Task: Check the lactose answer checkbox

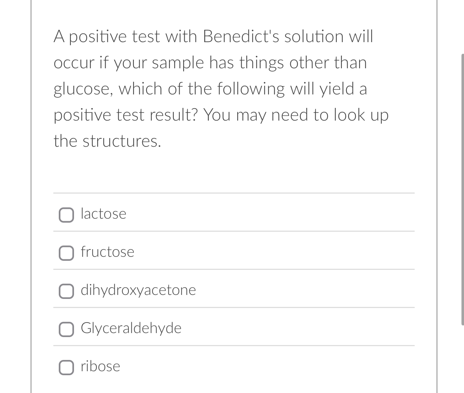Action: point(66,215)
